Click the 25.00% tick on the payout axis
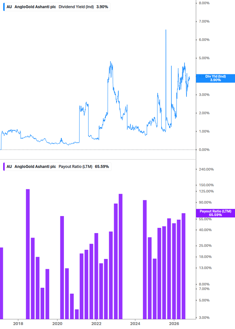 [205, 246]
